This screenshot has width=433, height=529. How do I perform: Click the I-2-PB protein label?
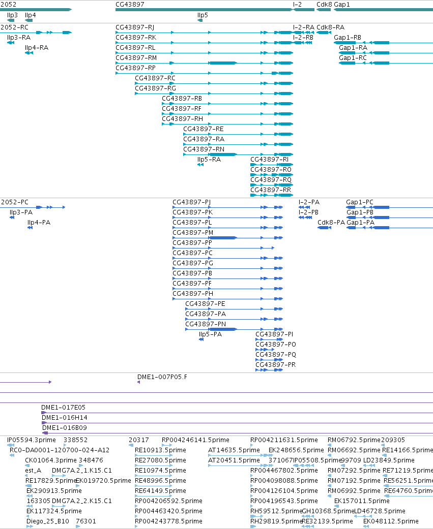(309, 212)
